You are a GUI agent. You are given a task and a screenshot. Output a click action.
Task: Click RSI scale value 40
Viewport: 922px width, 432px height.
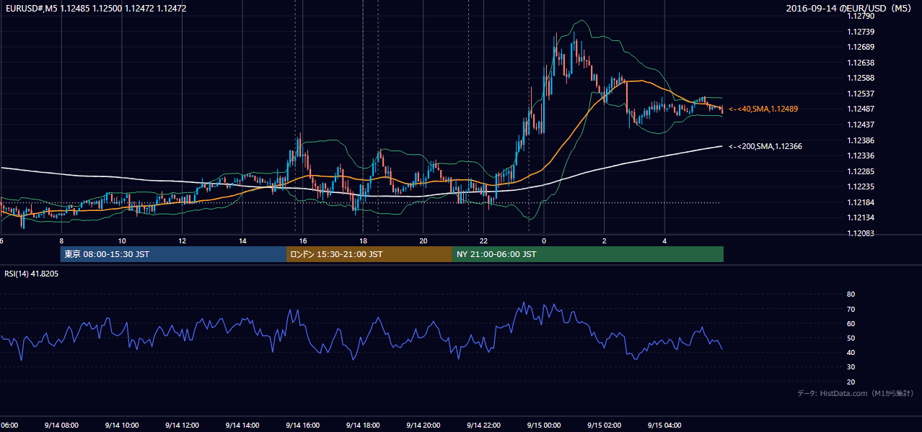point(851,353)
